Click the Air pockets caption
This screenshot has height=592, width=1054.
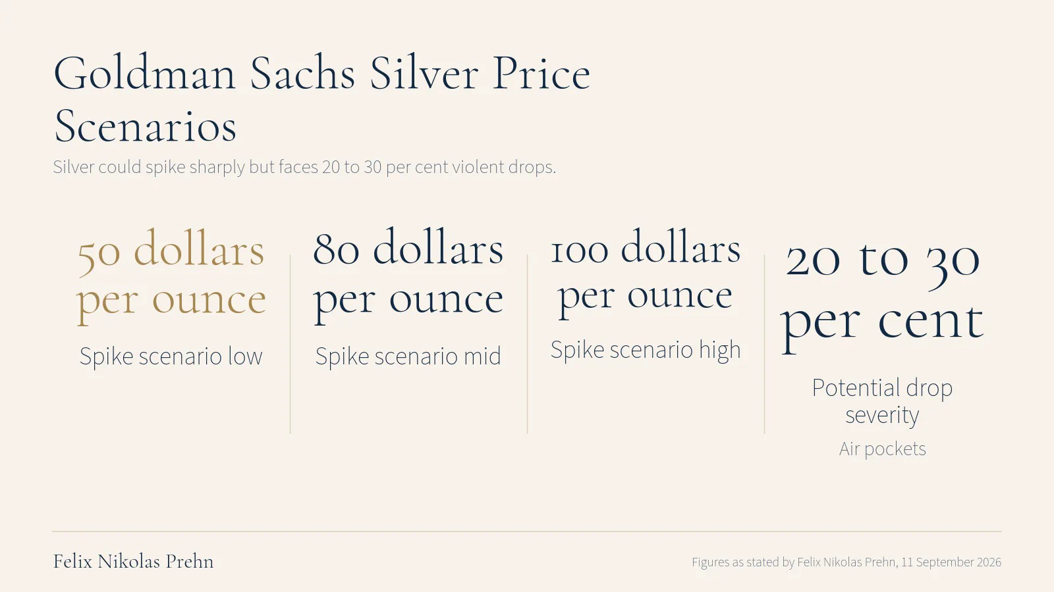pyautogui.click(x=883, y=449)
